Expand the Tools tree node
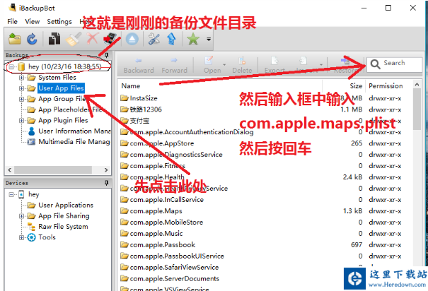Image resolution: width=428 pixels, height=291 pixels. 21,237
